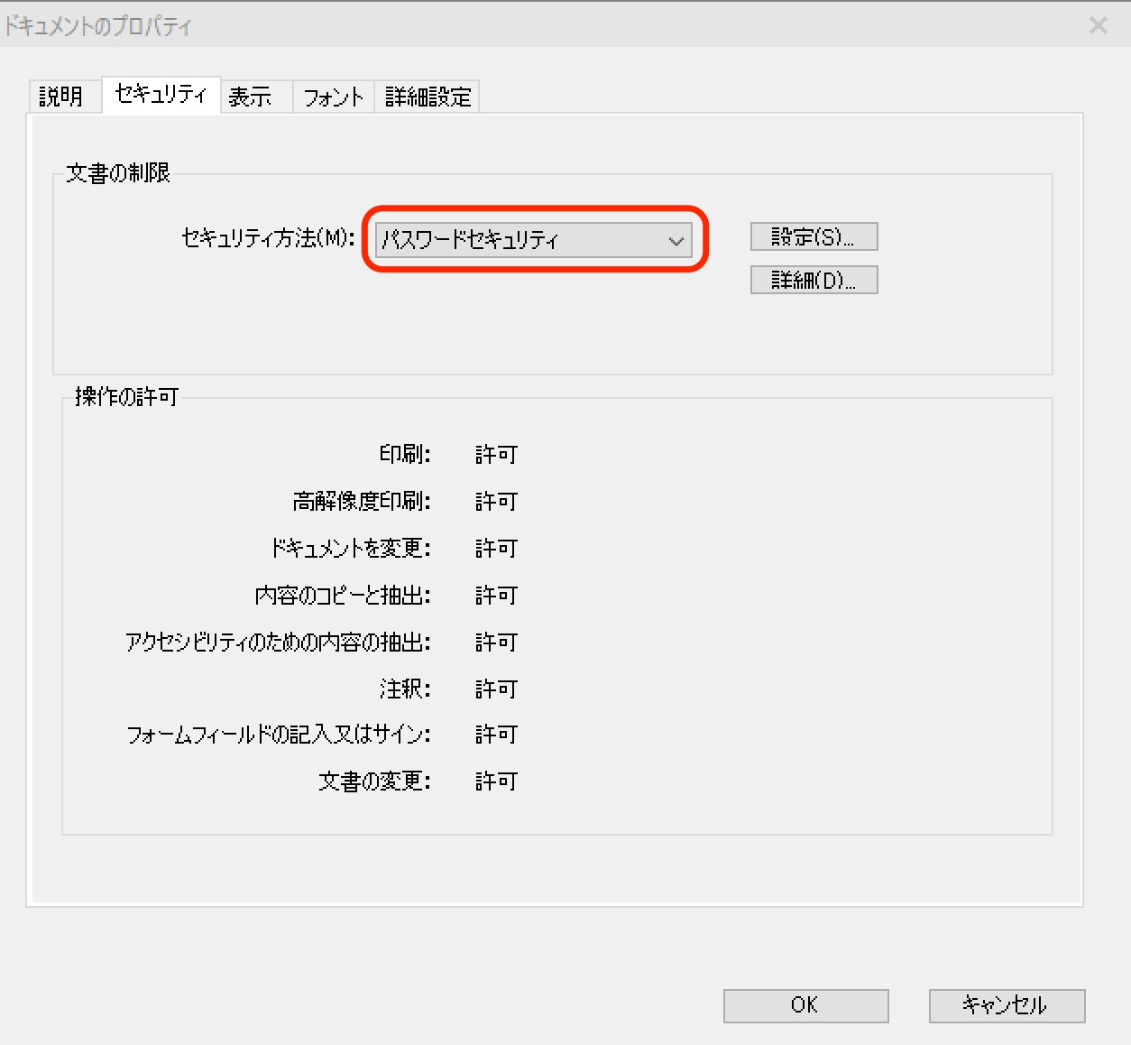
Task: Open the 詳細設定 tab
Action: coord(428,97)
